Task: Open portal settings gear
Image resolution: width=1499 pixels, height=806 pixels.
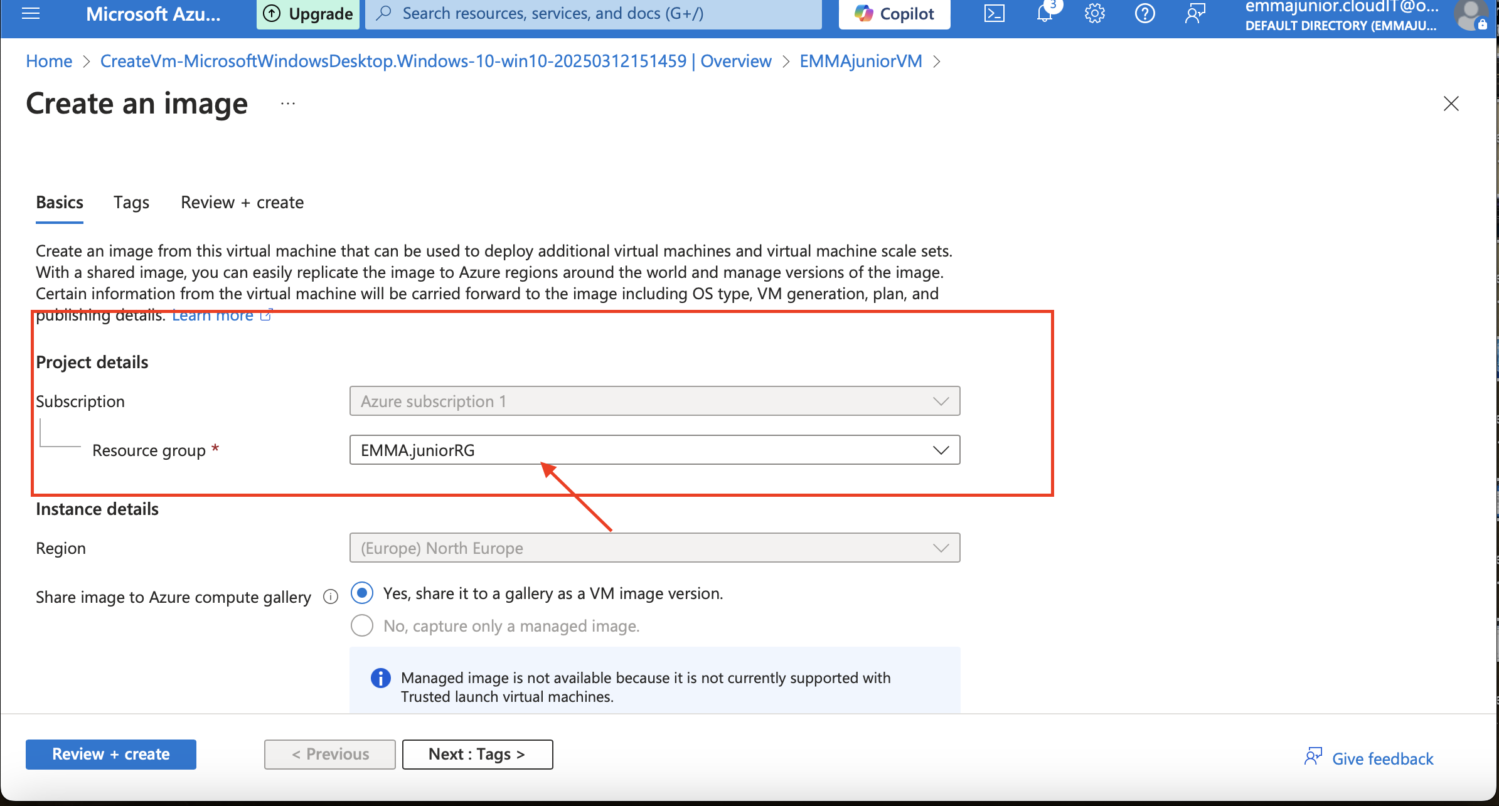Action: pyautogui.click(x=1094, y=13)
